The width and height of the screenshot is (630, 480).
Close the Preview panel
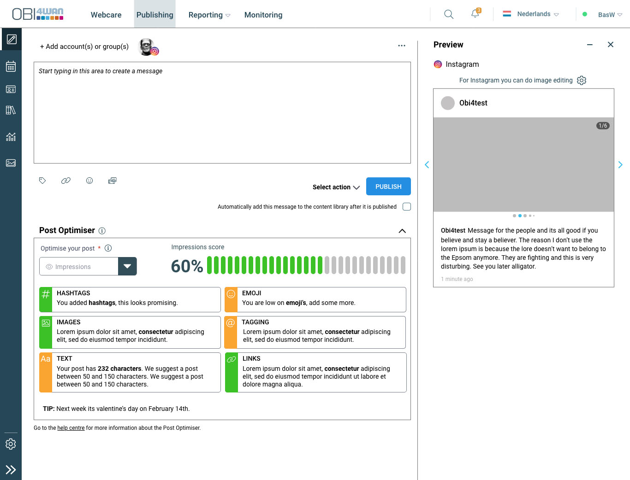[x=611, y=45]
